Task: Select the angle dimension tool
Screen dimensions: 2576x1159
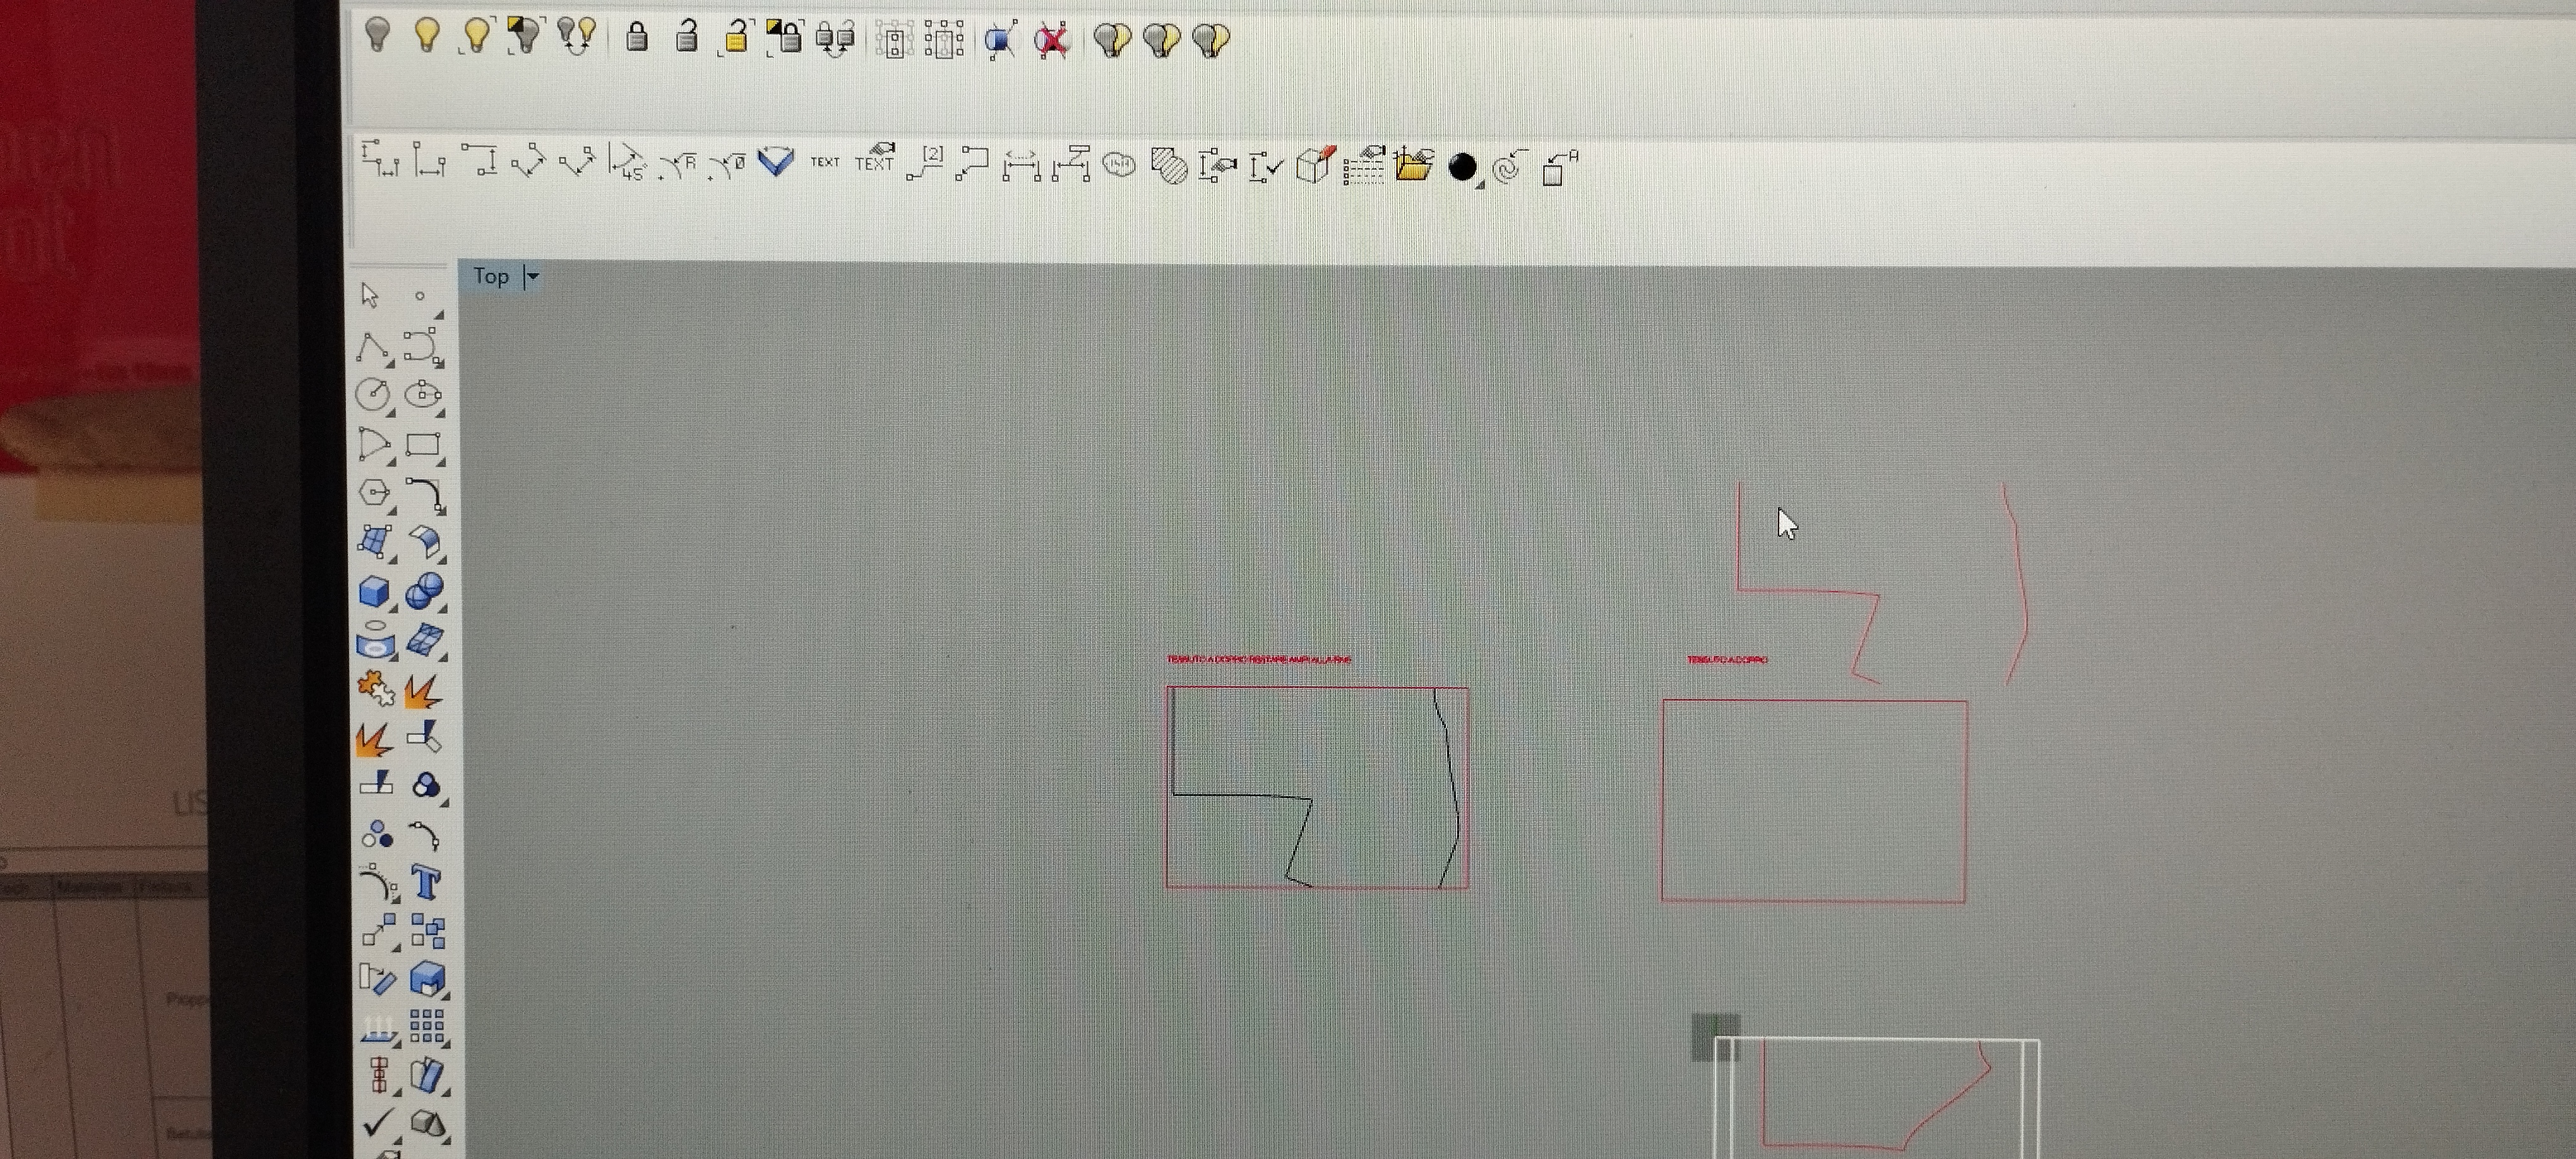Action: coord(627,162)
